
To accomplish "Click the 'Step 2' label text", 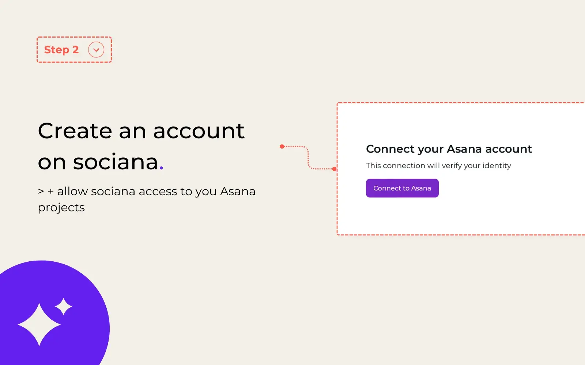I will point(61,50).
